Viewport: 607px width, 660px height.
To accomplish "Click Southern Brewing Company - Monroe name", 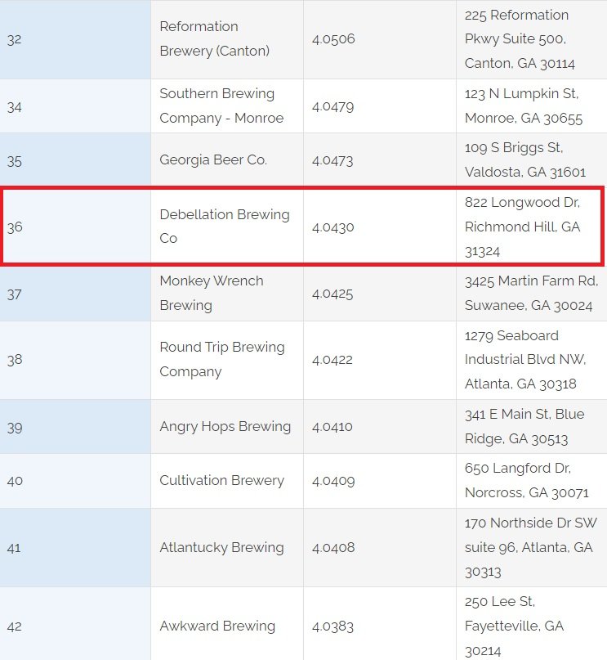I will (221, 106).
